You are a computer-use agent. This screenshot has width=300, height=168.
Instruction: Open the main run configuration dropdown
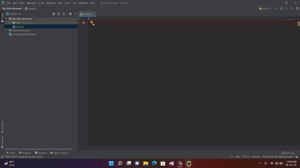point(265,8)
